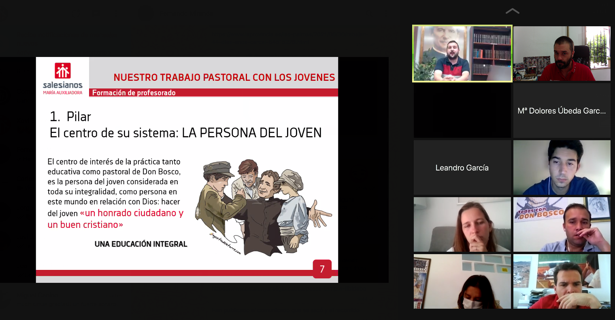Select bottom-right video of man resting chin

click(x=562, y=282)
